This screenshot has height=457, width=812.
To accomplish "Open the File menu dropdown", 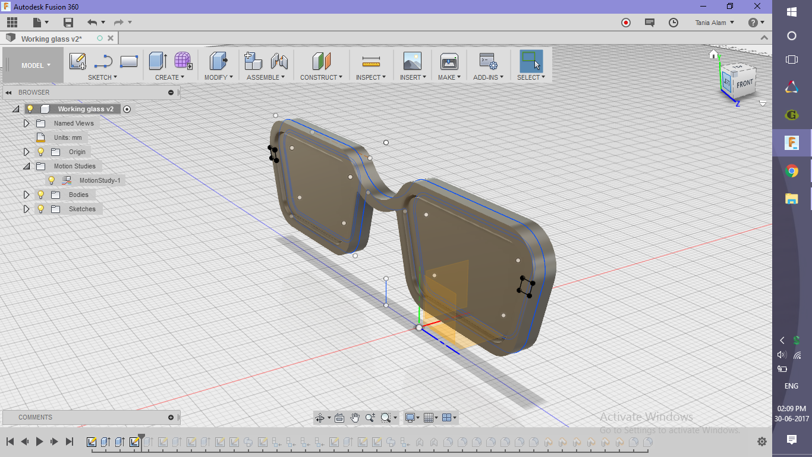I will (x=41, y=23).
